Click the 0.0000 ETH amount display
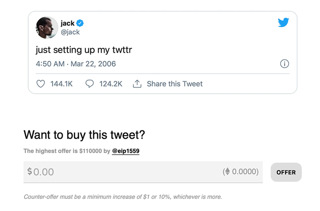This screenshot has width=320, height=211. [x=244, y=172]
